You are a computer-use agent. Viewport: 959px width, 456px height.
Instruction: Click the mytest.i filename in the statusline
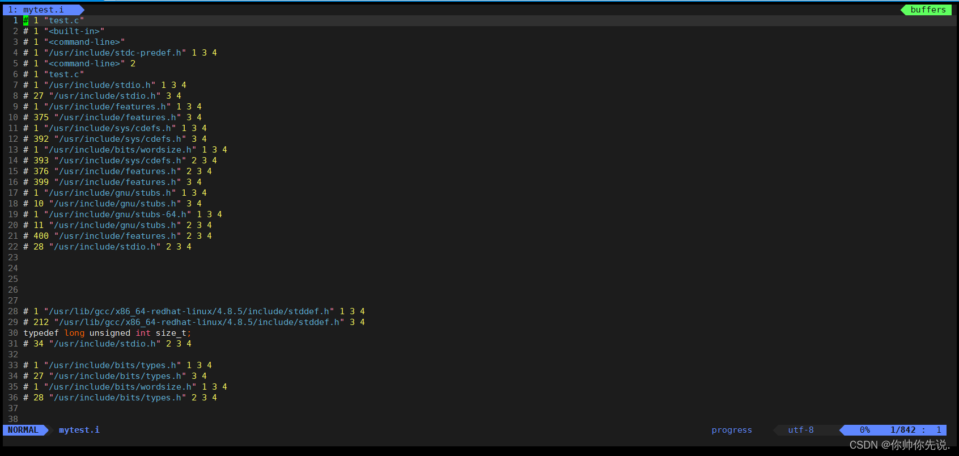[x=79, y=430]
